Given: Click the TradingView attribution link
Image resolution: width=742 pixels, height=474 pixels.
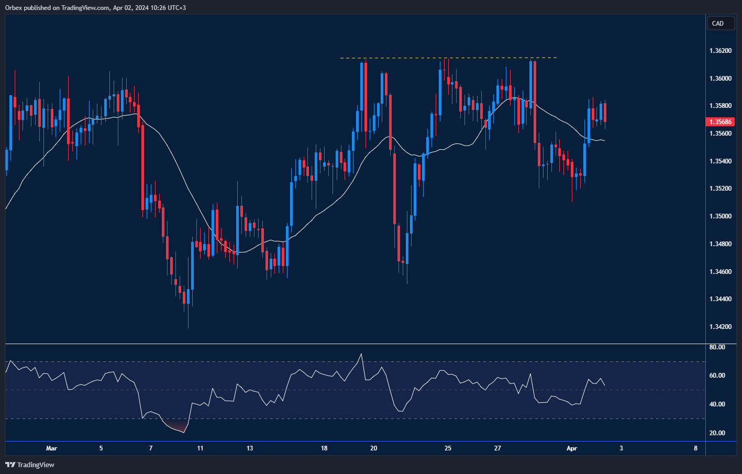Looking at the screenshot, I should coord(36,465).
